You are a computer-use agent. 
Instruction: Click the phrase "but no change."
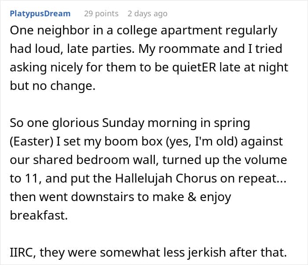pos(53,86)
